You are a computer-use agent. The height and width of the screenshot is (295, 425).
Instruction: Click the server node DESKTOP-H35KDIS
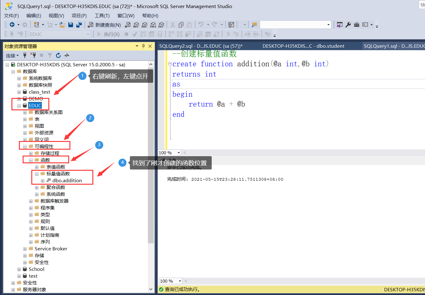click(x=71, y=64)
